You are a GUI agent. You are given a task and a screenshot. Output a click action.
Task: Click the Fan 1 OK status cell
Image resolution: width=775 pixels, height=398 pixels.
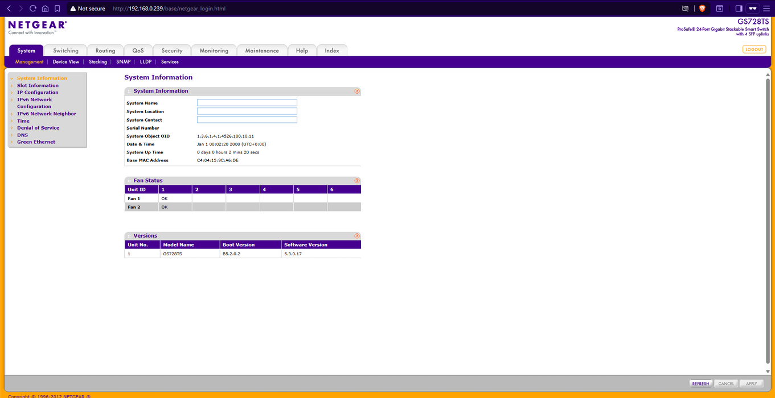[175, 198]
